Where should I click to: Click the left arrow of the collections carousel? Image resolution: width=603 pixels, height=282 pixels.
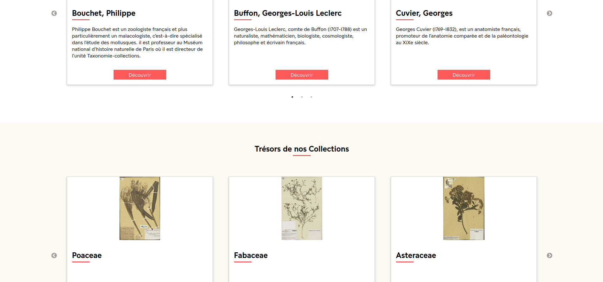pos(54,255)
